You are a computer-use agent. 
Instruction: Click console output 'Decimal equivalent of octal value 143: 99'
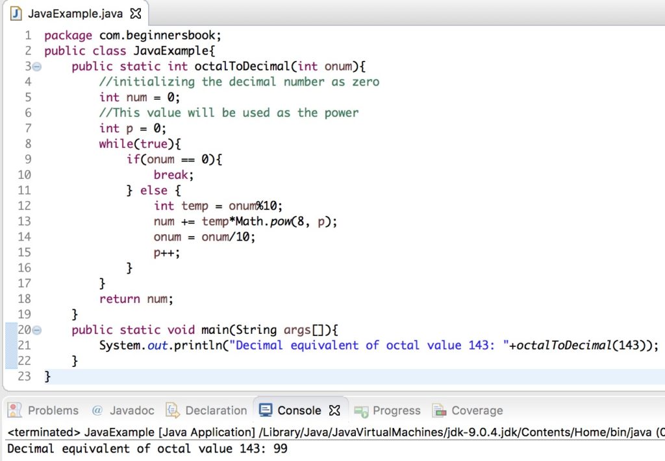pos(147,449)
